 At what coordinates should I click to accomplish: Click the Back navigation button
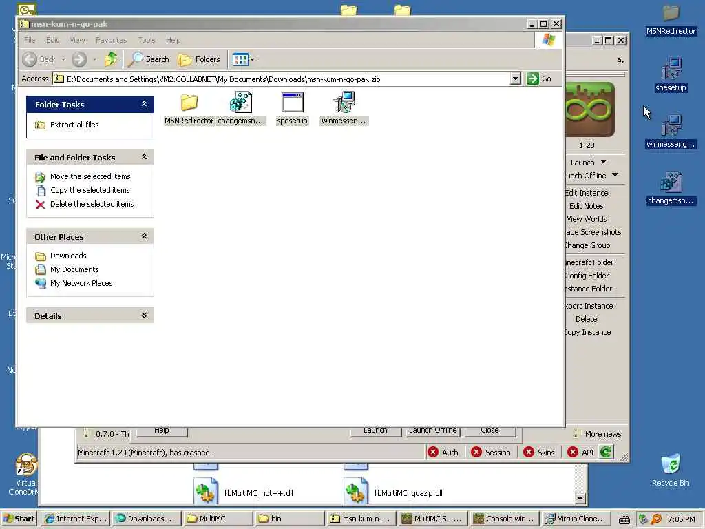tap(39, 59)
